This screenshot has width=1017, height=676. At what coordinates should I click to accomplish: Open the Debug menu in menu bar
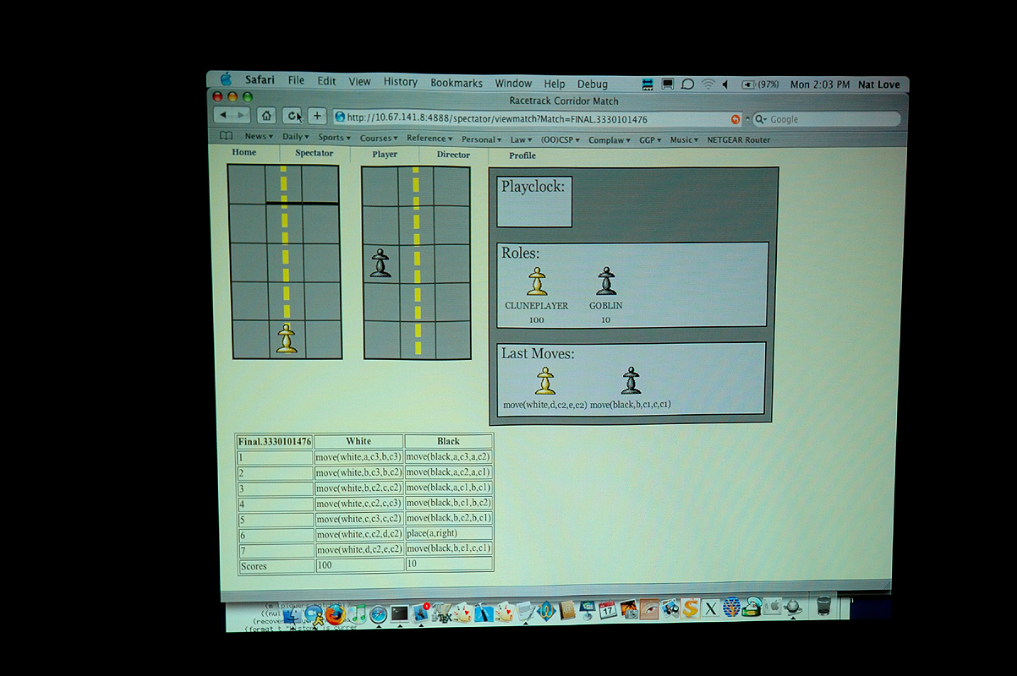coord(592,84)
